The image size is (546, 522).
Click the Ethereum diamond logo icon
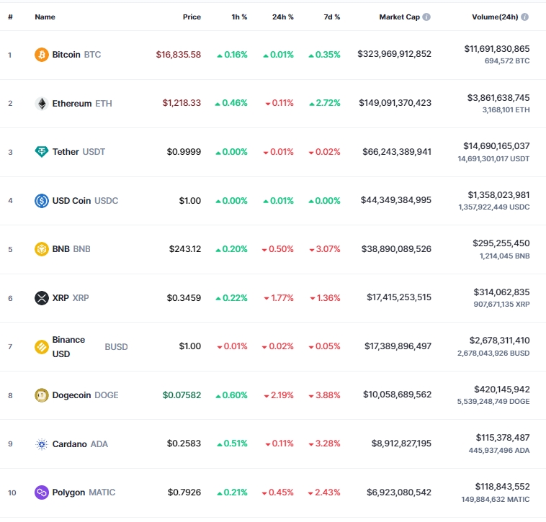(42, 104)
